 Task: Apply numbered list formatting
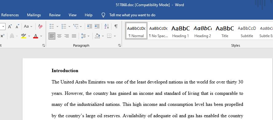coord(64,26)
